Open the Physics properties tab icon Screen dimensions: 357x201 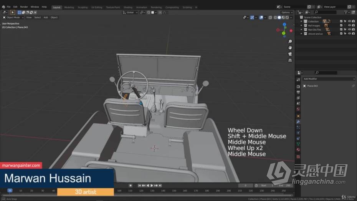tap(298, 133)
